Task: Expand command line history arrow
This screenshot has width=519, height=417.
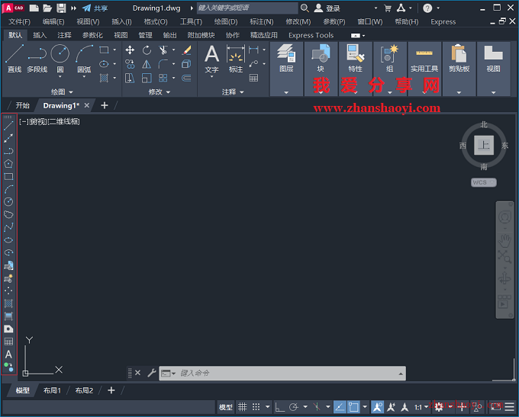Action: pyautogui.click(x=401, y=374)
